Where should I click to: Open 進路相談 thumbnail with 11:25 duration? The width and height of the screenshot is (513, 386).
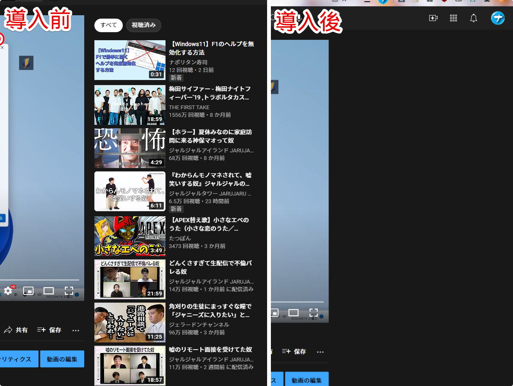[x=130, y=323]
